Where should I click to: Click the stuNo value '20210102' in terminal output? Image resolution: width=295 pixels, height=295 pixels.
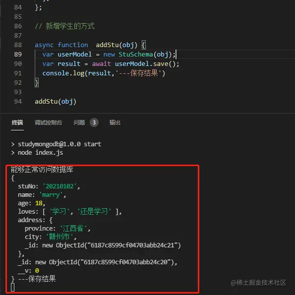pyautogui.click(x=59, y=186)
